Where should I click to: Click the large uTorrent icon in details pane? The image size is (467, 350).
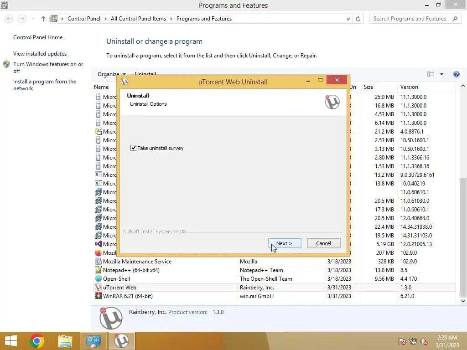[111, 318]
